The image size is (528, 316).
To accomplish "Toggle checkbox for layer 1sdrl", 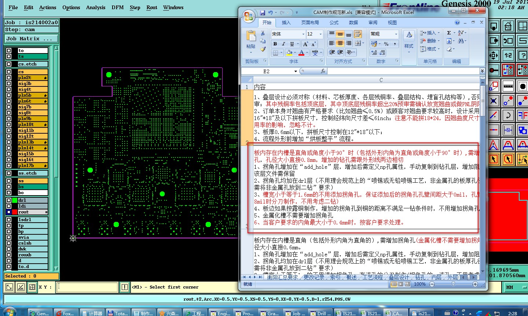I will point(9,220).
